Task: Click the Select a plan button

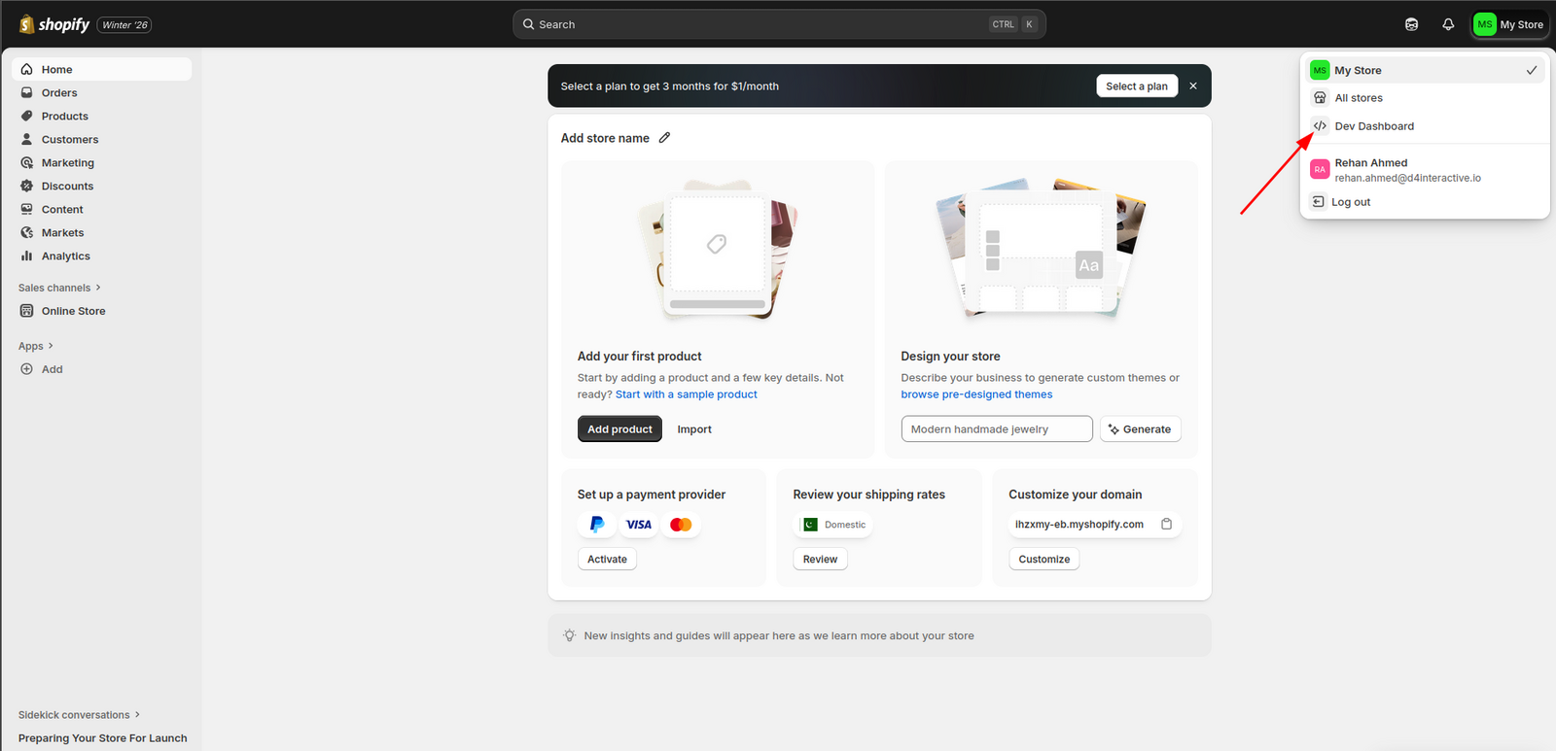Action: coord(1136,85)
